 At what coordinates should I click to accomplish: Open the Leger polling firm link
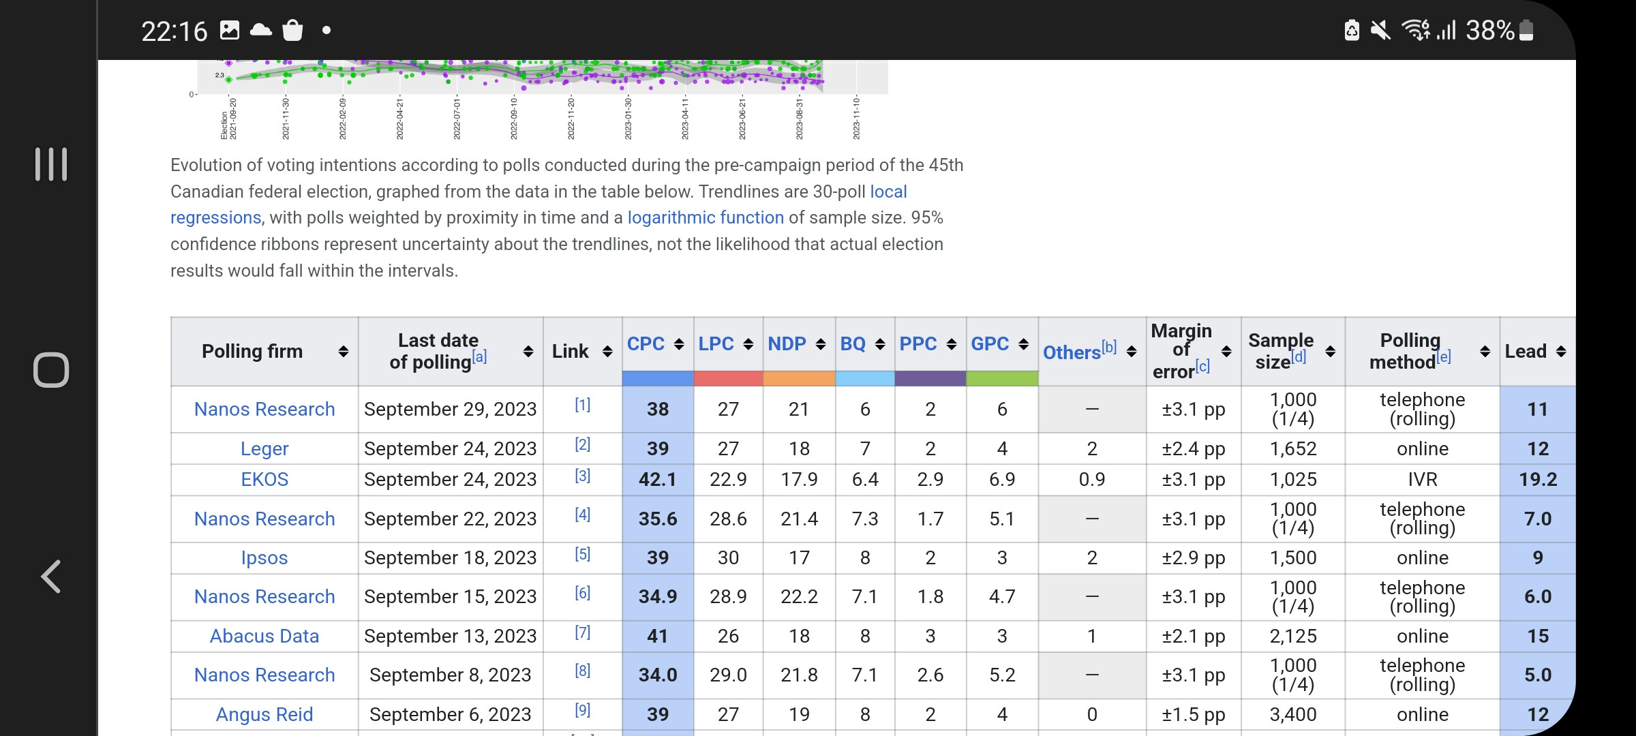264,448
